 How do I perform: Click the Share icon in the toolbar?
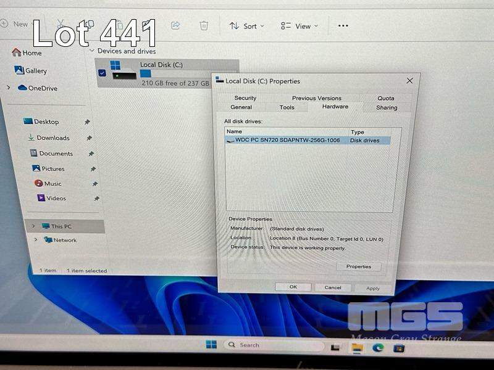[175, 25]
